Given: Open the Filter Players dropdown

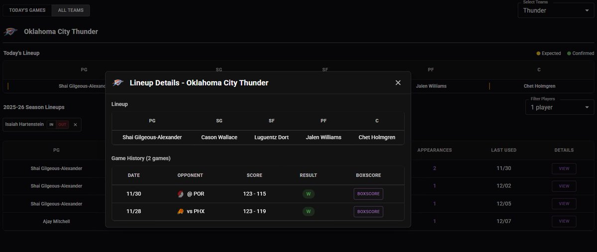Looking at the screenshot, I should (559, 107).
